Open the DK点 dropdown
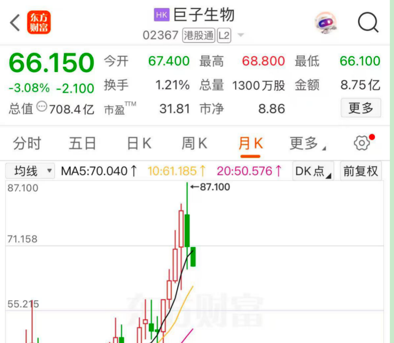Screen dimensions: 394x343 313,171
